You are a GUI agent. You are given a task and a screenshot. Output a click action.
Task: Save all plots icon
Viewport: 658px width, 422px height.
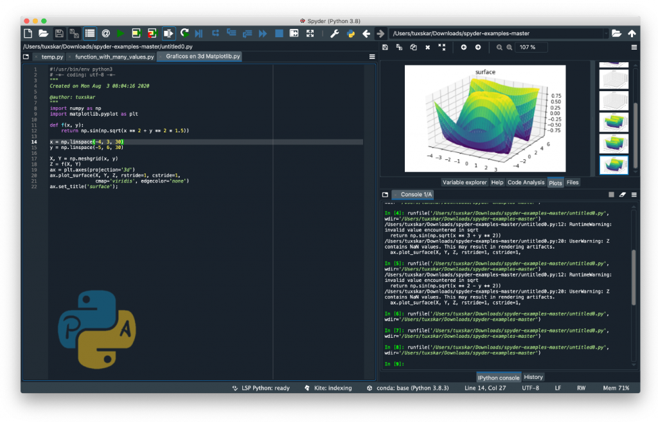[399, 48]
